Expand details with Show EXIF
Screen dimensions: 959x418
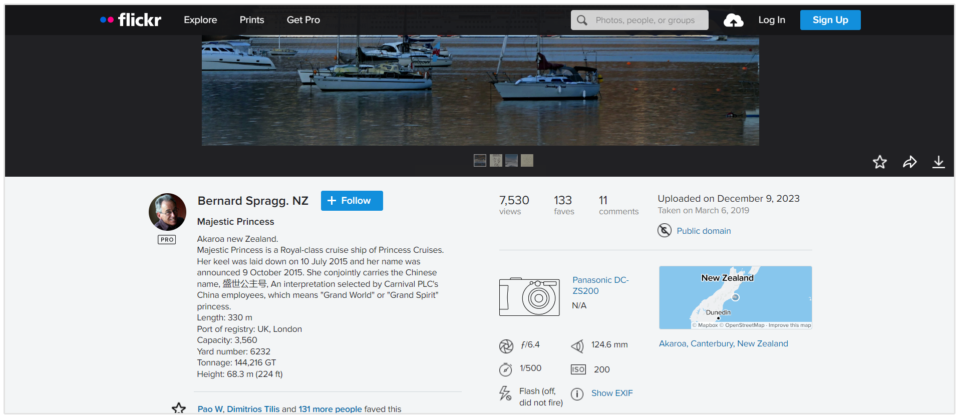coord(611,393)
